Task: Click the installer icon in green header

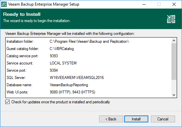Action: [171, 19]
